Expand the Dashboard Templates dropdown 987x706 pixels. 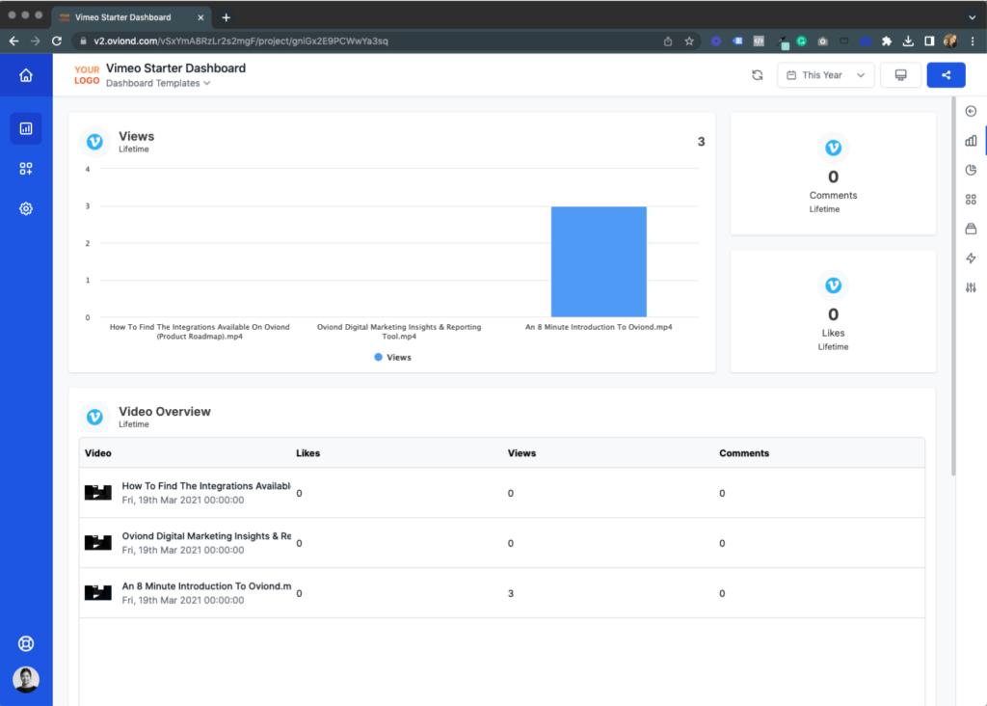click(x=158, y=83)
